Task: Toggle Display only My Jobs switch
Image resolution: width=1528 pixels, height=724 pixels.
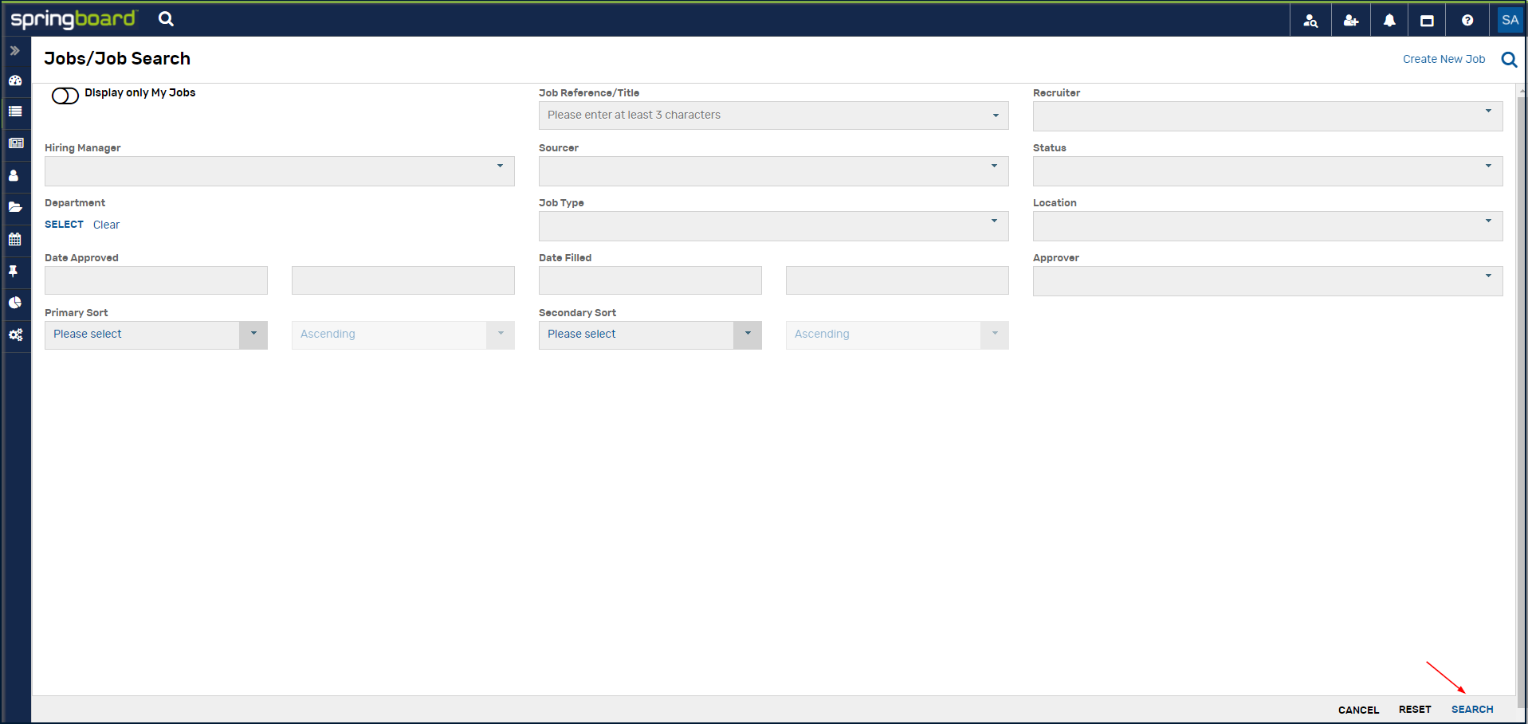Action: click(65, 96)
